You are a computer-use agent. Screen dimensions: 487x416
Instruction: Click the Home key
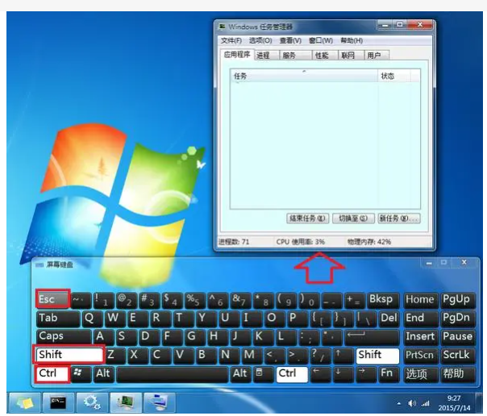click(x=420, y=300)
